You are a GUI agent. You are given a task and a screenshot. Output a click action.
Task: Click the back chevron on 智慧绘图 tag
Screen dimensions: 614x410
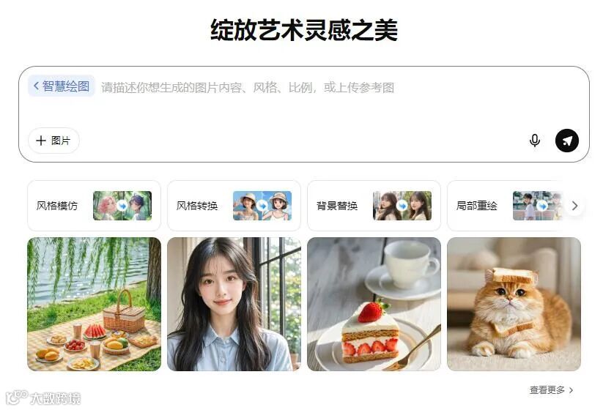pos(37,86)
